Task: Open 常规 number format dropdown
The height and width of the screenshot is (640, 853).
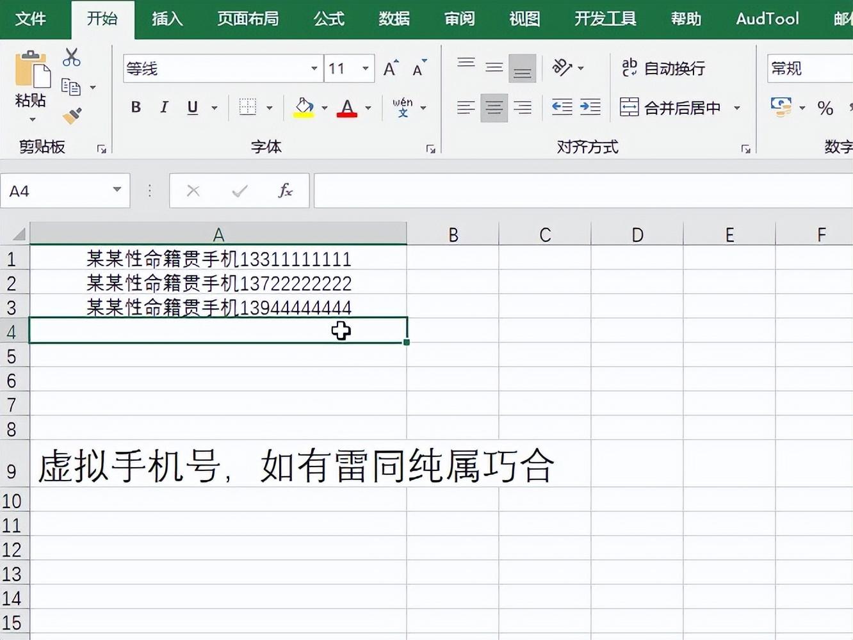Action: click(810, 68)
